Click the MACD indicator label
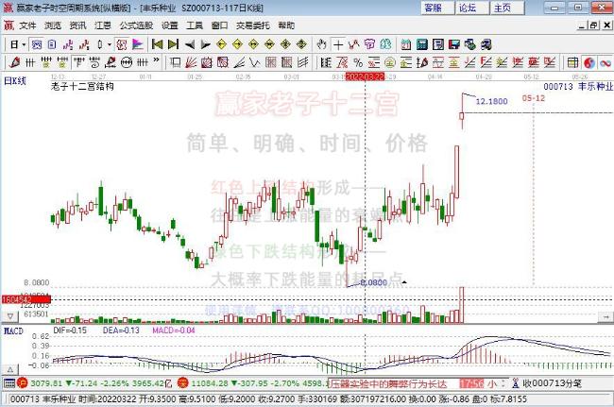The height and width of the screenshot is (407, 614). click(x=14, y=331)
